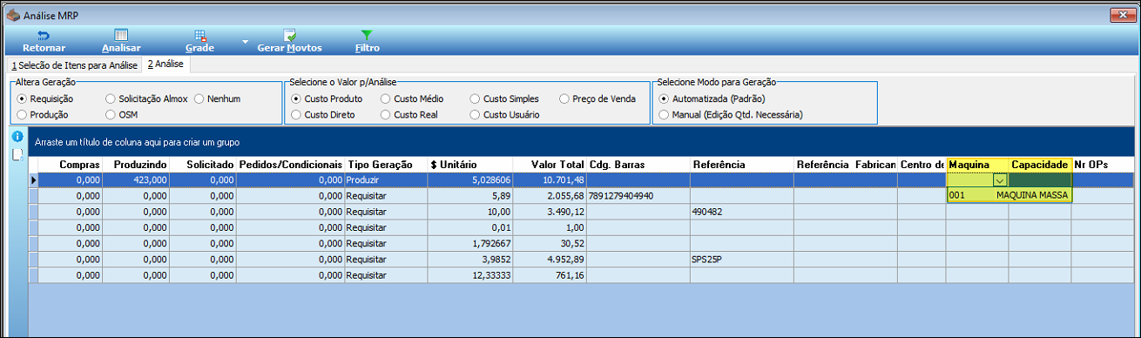
Task: Select the OSM radio button
Action: point(111,115)
